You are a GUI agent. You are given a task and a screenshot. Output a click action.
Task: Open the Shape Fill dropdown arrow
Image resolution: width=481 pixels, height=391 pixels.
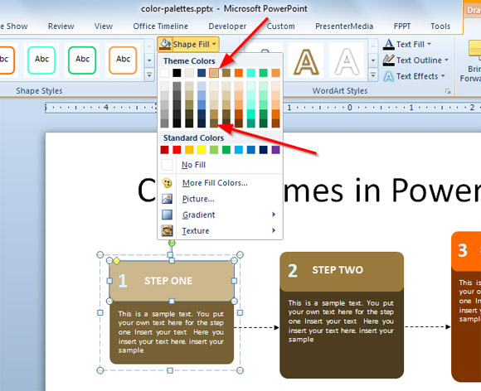[214, 45]
